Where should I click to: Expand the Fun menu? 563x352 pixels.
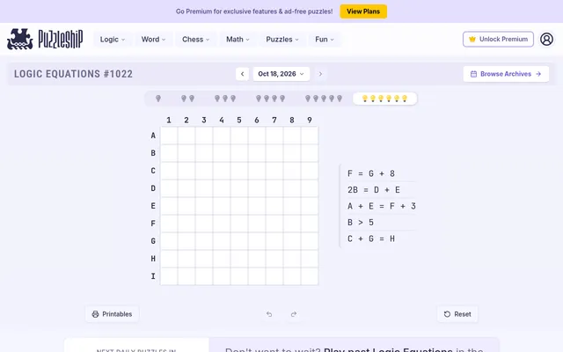[x=325, y=39]
